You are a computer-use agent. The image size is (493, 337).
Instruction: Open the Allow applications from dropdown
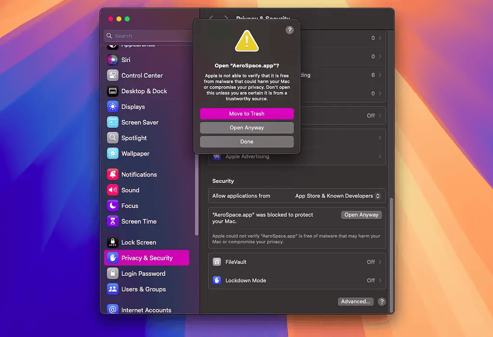[338, 196]
